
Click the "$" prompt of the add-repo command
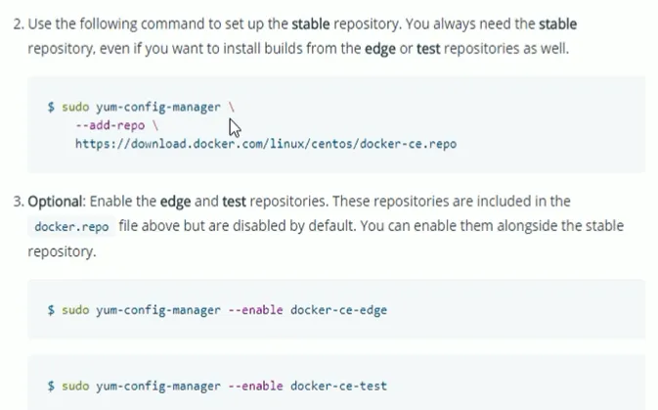pyautogui.click(x=51, y=107)
